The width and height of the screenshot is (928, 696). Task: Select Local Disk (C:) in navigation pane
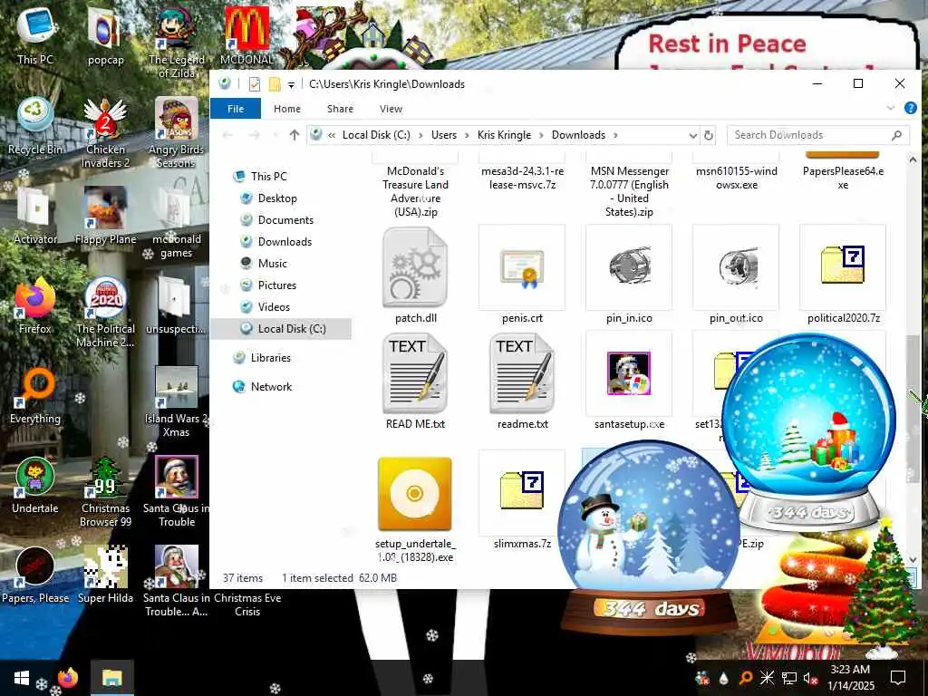pyautogui.click(x=282, y=329)
